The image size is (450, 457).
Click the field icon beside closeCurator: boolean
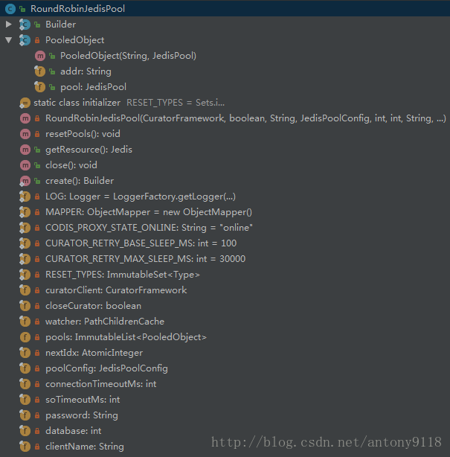[x=25, y=306]
